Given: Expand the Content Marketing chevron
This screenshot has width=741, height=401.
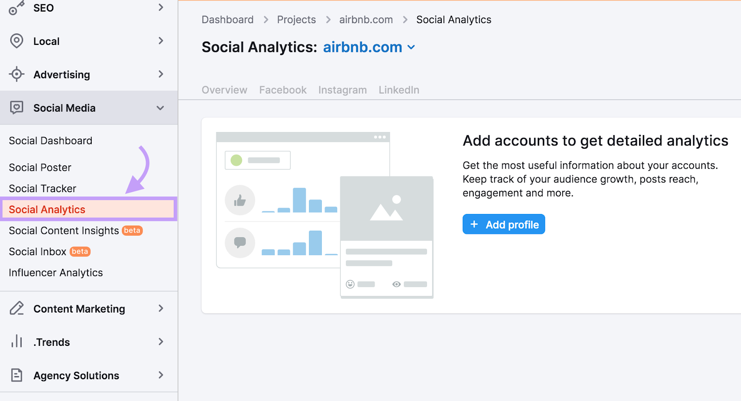Looking at the screenshot, I should point(161,308).
